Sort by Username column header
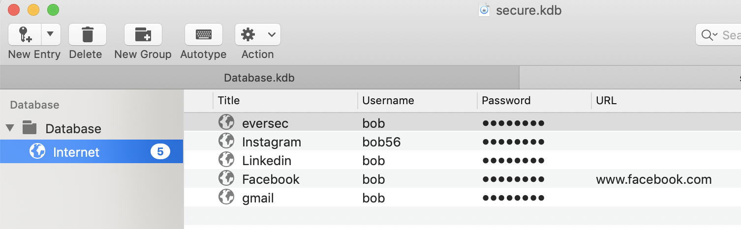 tap(417, 101)
